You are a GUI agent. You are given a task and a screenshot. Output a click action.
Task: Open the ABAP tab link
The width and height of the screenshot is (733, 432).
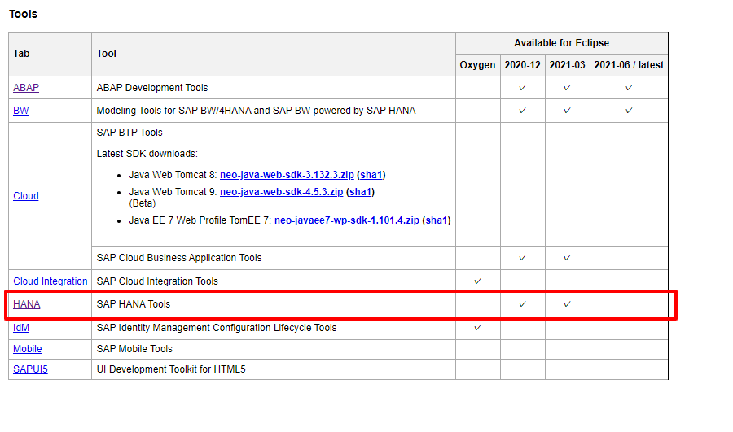[x=26, y=88]
